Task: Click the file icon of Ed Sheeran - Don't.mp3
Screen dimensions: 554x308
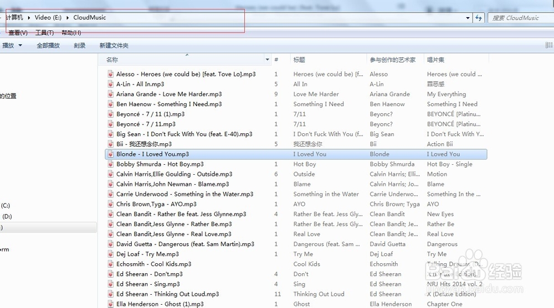Action: click(111, 274)
